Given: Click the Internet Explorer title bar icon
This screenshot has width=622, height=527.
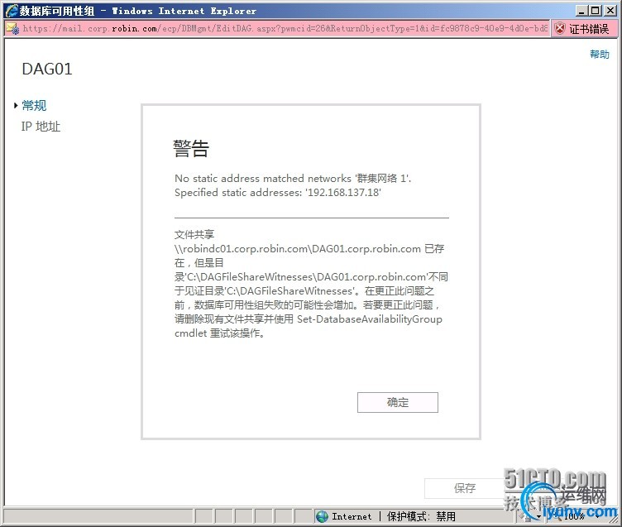Looking at the screenshot, I should click(12, 11).
